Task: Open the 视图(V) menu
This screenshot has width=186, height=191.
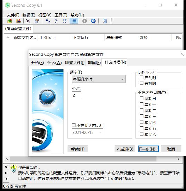Action: 45,15
